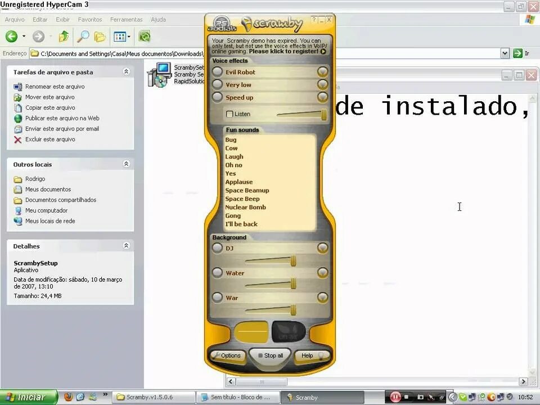Click Excluir este arquivo red X

click(18, 139)
